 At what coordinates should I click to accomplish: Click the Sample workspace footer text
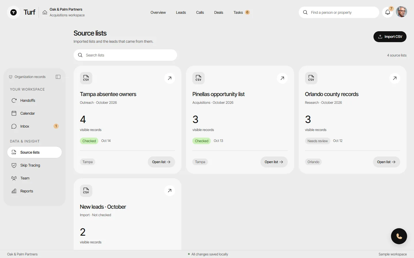click(393, 254)
